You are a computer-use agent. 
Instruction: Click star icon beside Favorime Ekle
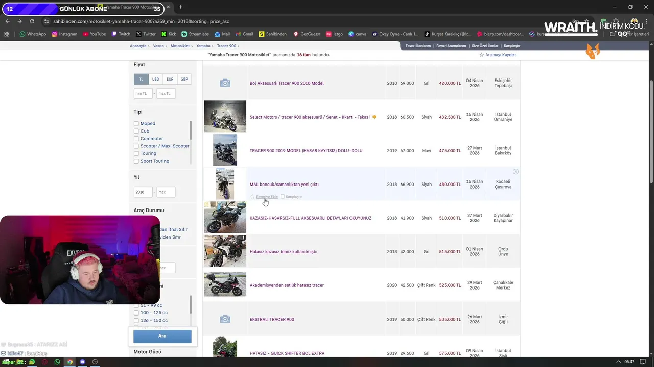[x=252, y=197]
